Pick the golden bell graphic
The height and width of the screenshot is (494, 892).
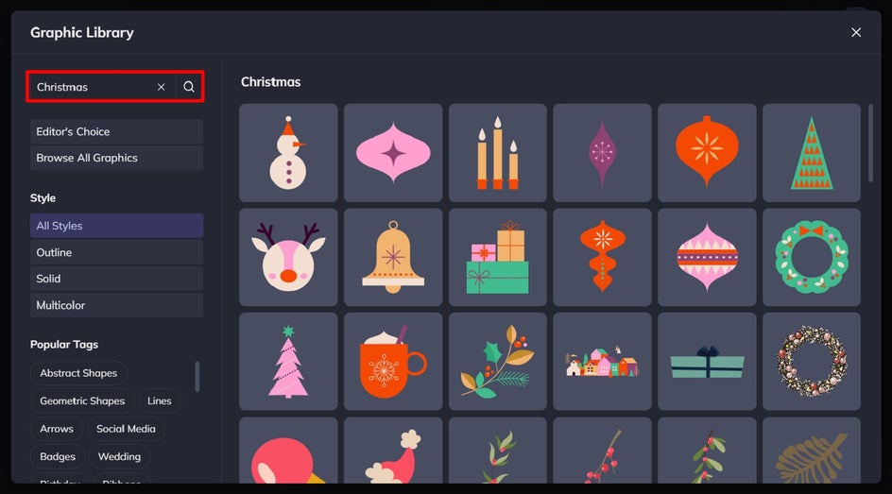[x=393, y=257]
